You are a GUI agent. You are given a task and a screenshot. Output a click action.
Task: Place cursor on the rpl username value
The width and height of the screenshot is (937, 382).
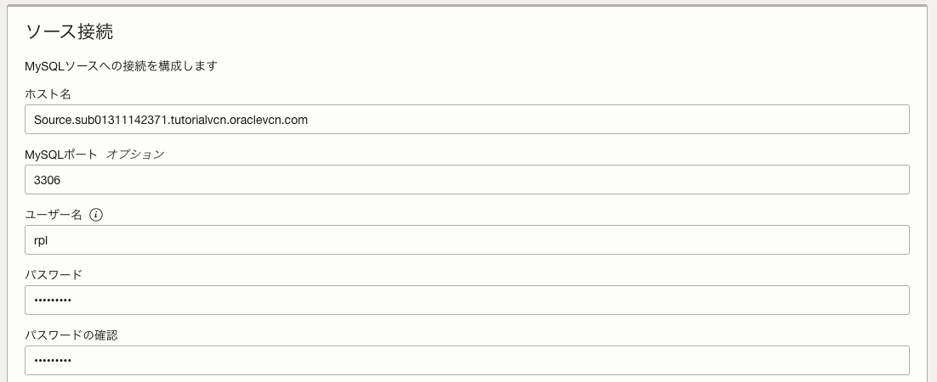tap(41, 240)
